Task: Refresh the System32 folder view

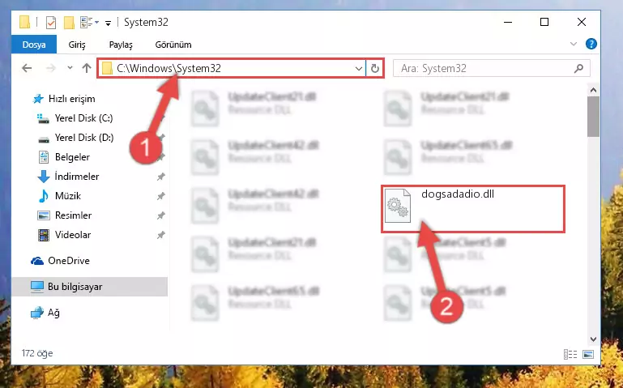Action: [x=374, y=69]
